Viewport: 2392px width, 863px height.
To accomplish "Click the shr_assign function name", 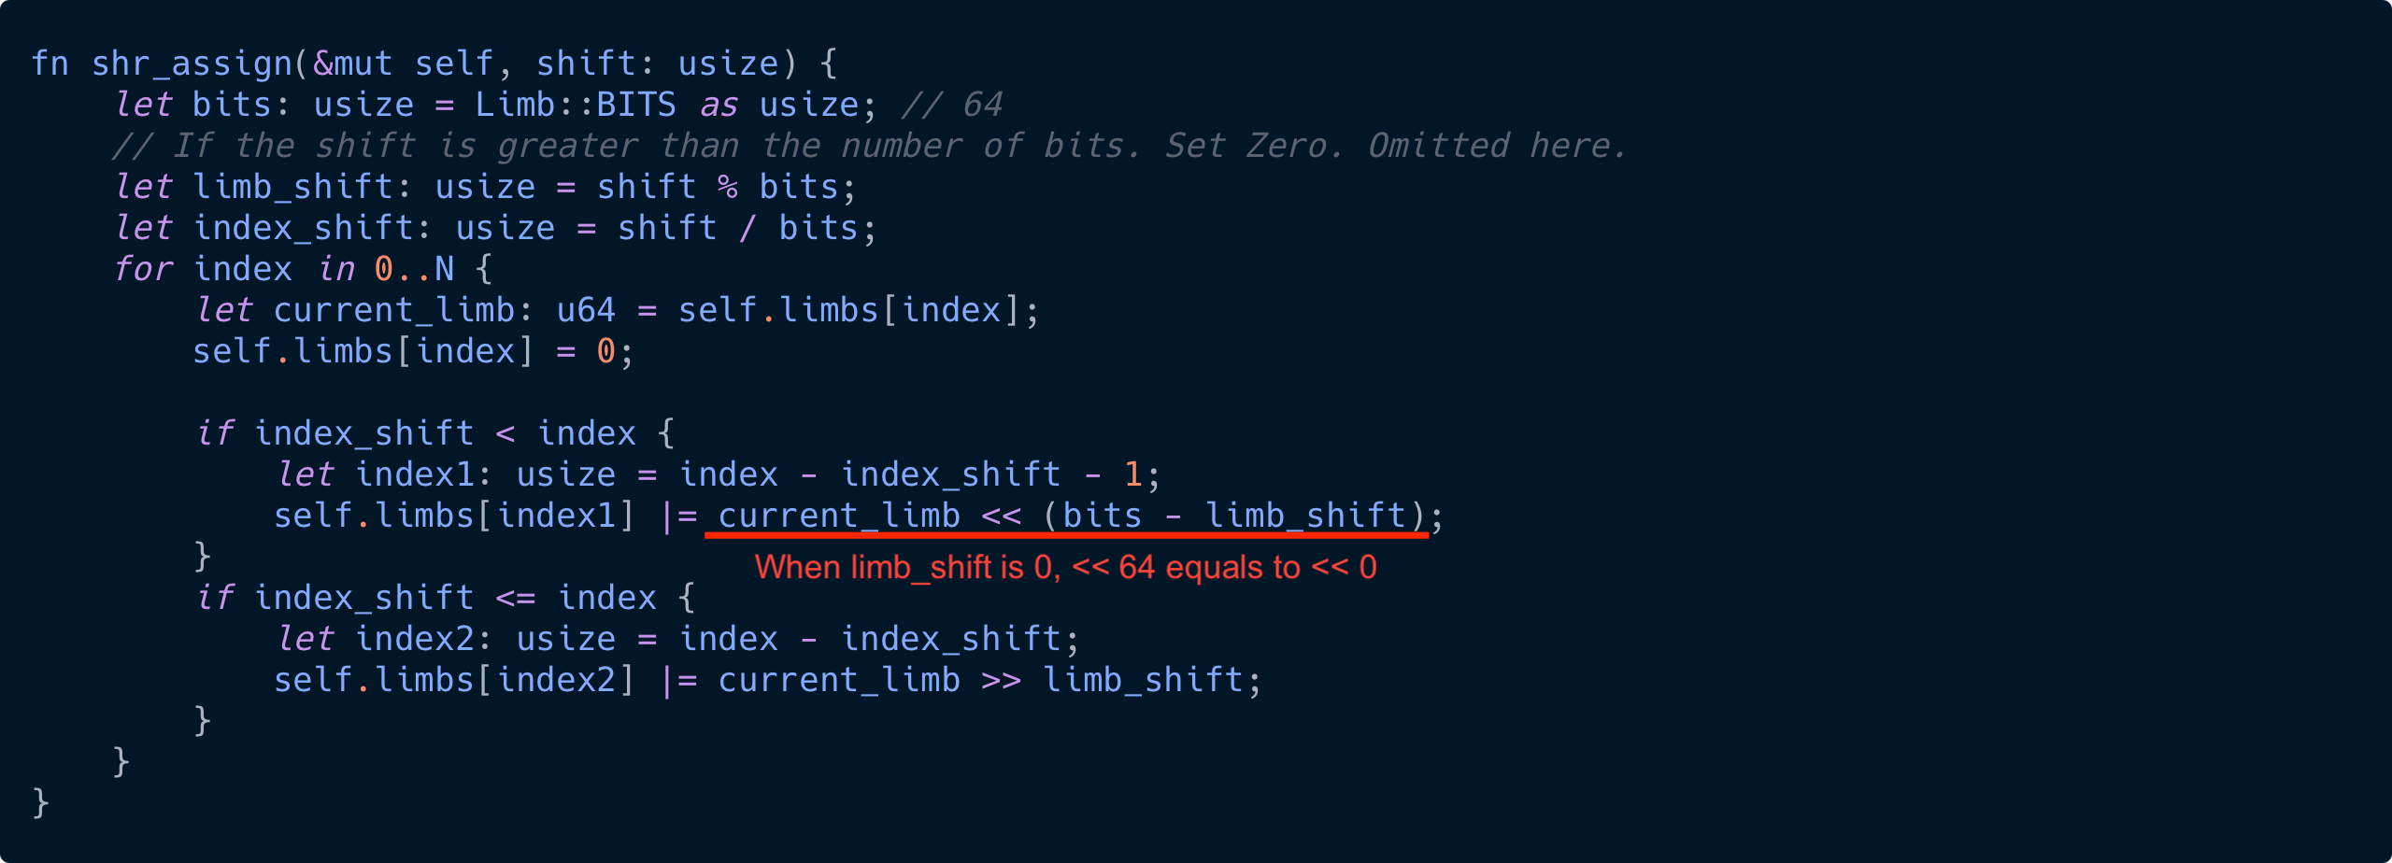I will tap(192, 64).
